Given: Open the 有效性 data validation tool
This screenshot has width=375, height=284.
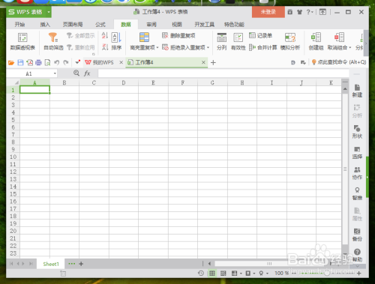Looking at the screenshot, I should 238,41.
